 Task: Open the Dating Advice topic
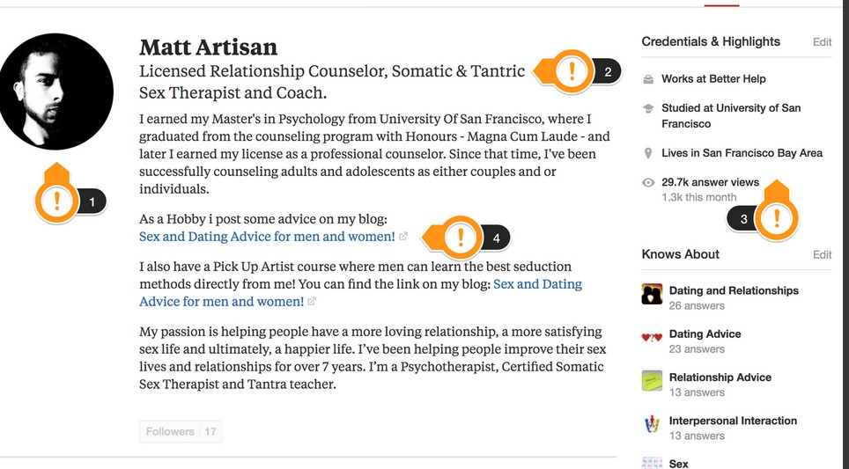point(705,333)
